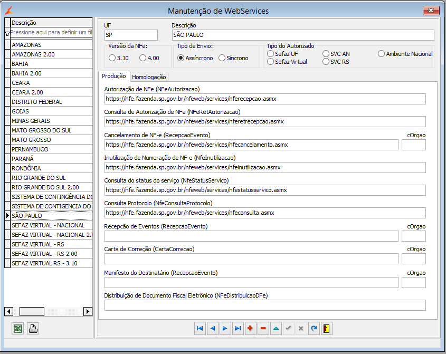The height and width of the screenshot is (354, 446).
Task: Jump to the last record
Action: [238, 328]
